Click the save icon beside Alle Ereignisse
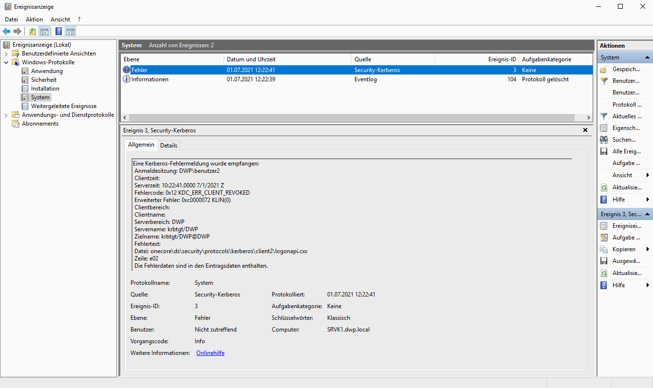This screenshot has width=653, height=388. (604, 151)
